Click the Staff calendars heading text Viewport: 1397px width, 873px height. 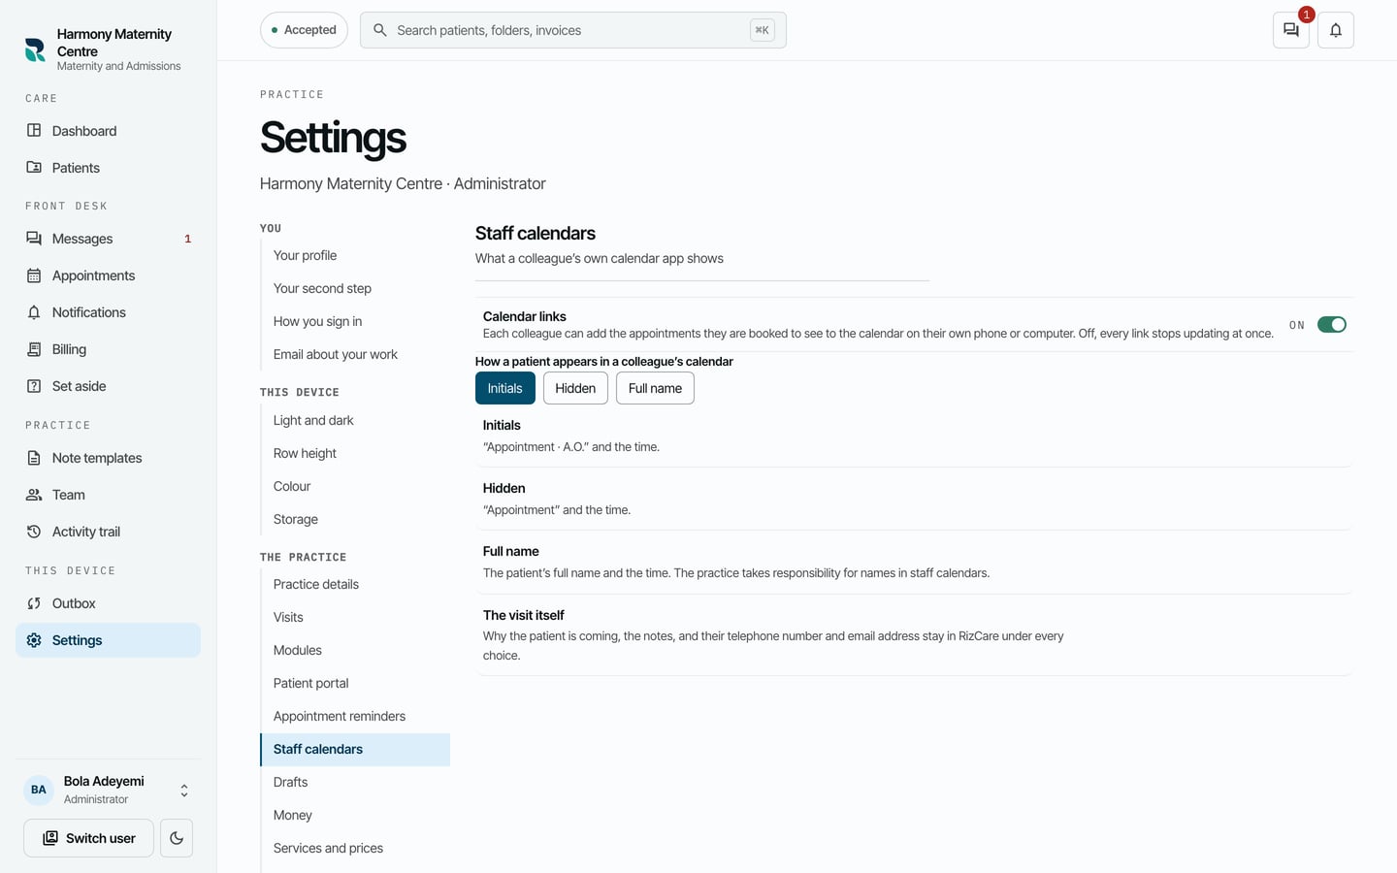[536, 233]
